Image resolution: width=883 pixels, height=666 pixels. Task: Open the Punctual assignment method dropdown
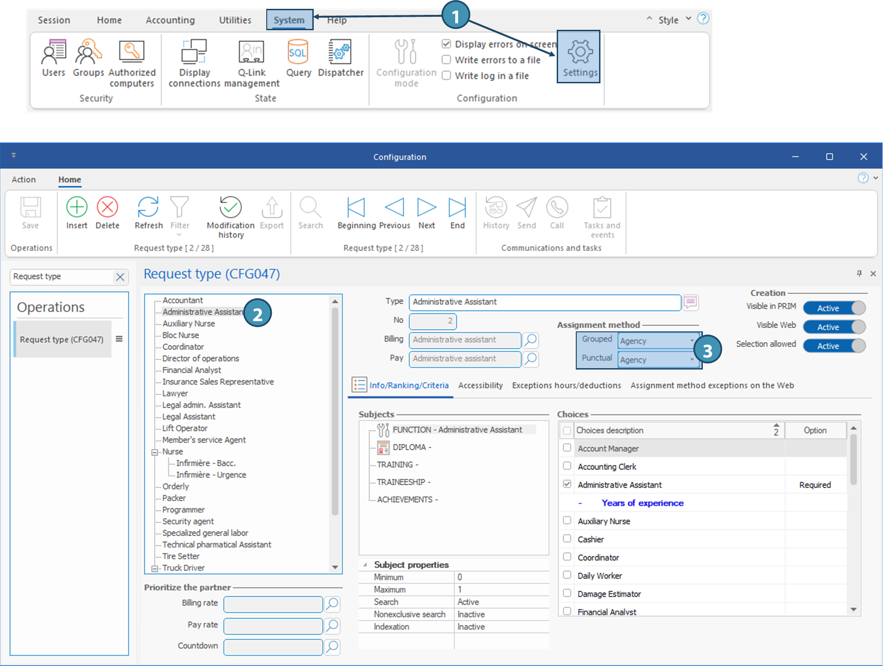692,360
